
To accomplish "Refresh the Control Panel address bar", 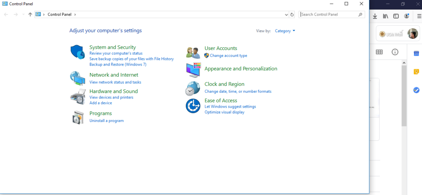I will 292,14.
